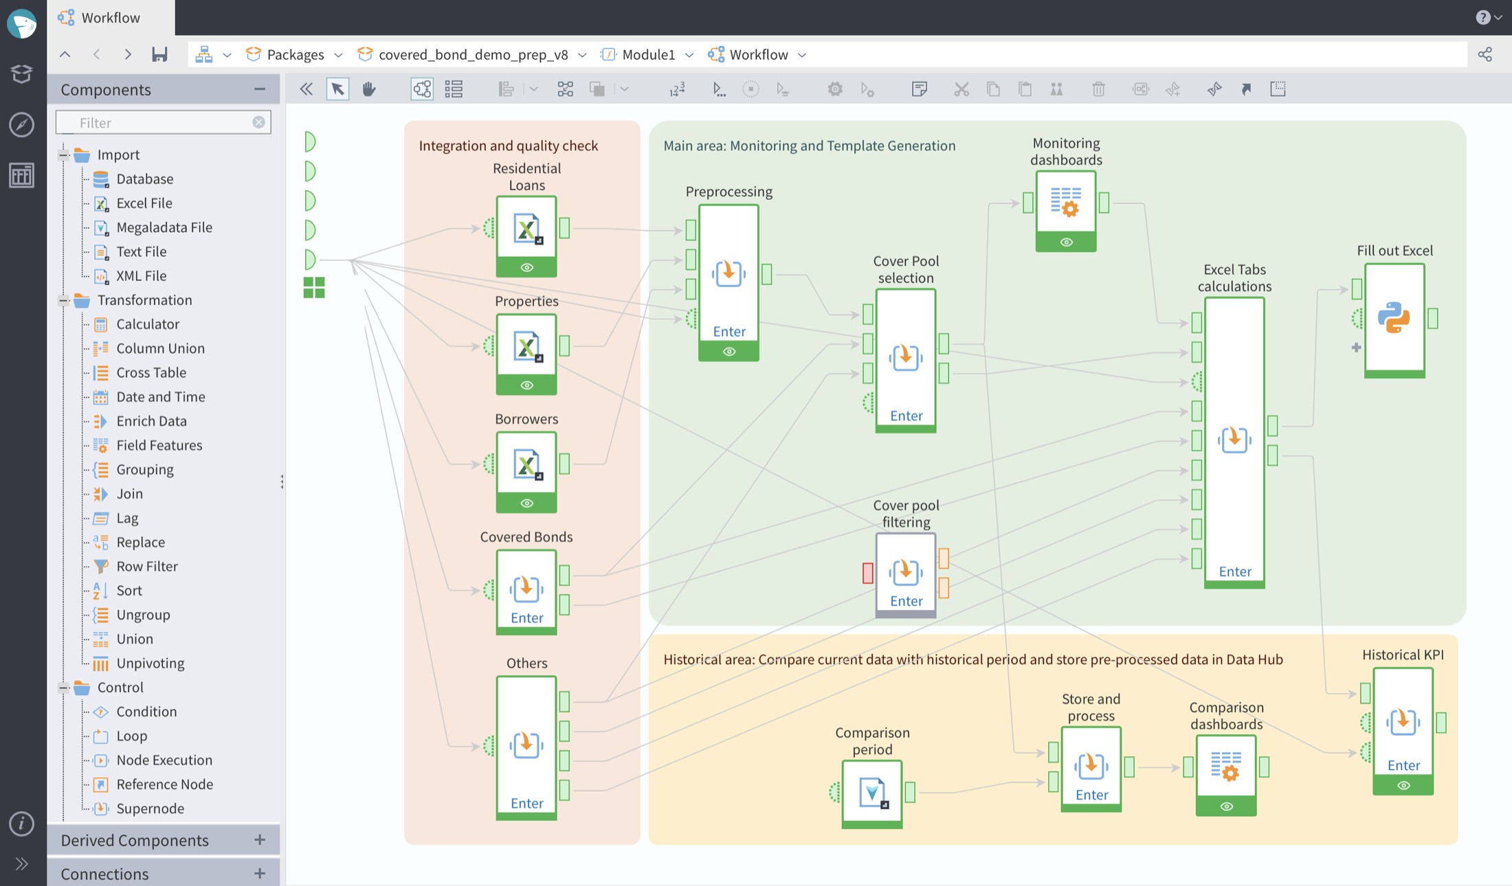Collapse components panel with double left arrows
The image size is (1512, 886).
[x=307, y=89]
